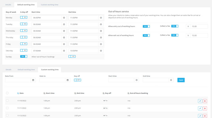Toggle Collect a fee for exit
This screenshot has height=118, width=212.
click(x=175, y=35)
